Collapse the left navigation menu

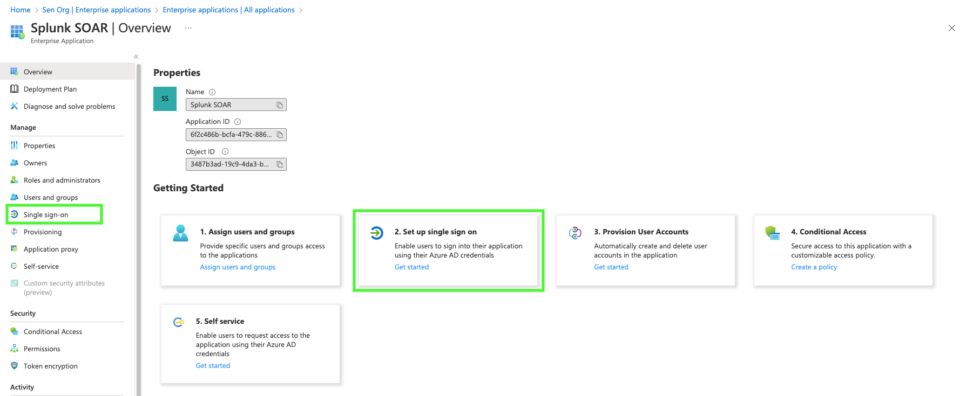[136, 57]
